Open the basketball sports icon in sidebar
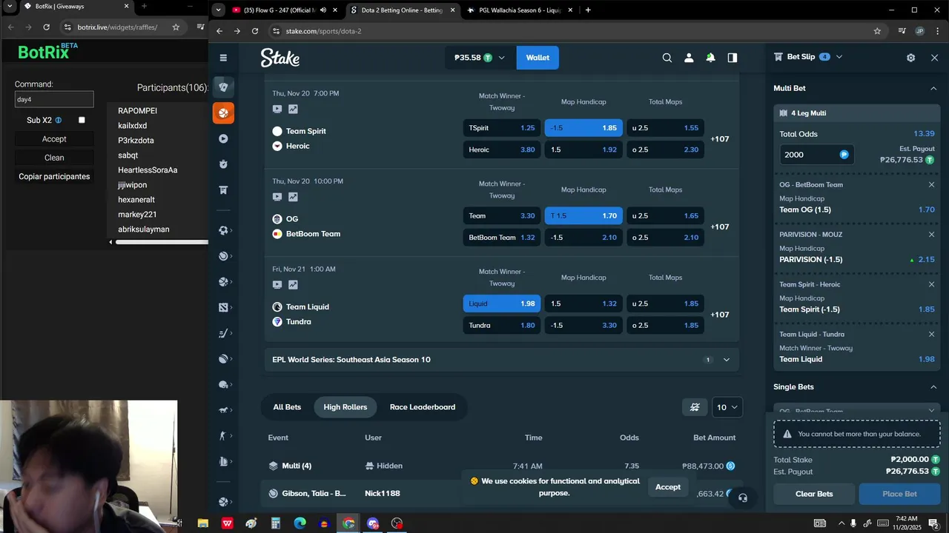 click(x=223, y=113)
